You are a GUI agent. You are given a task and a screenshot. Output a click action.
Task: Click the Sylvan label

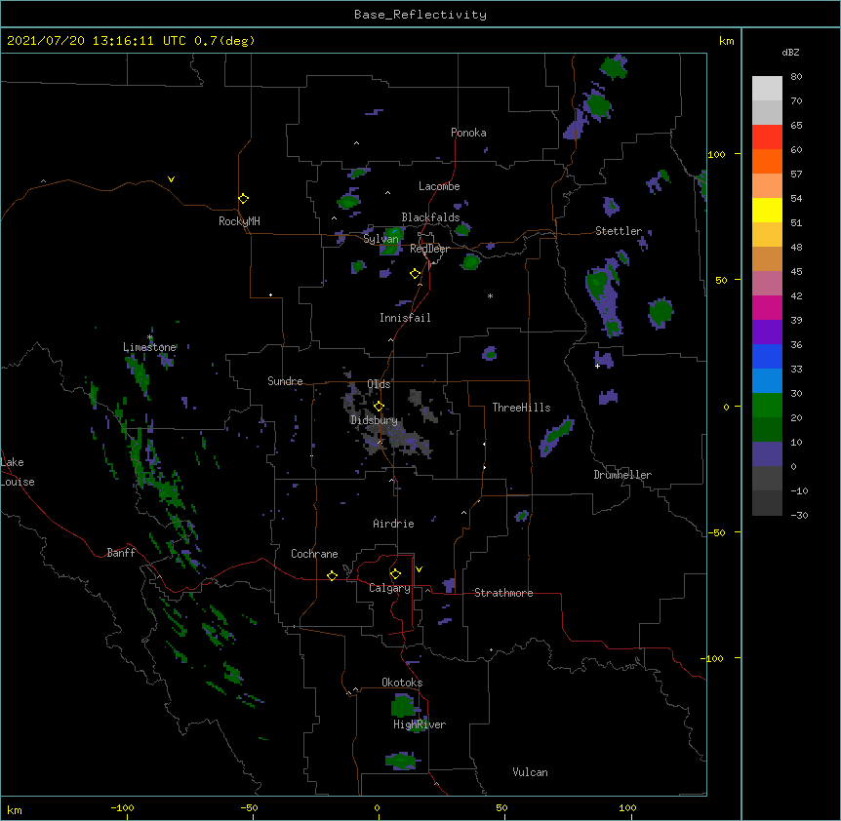tap(380, 239)
